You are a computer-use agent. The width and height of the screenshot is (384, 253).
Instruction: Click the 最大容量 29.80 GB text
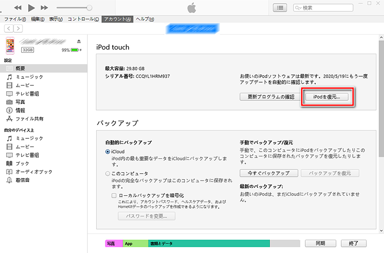pos(125,69)
